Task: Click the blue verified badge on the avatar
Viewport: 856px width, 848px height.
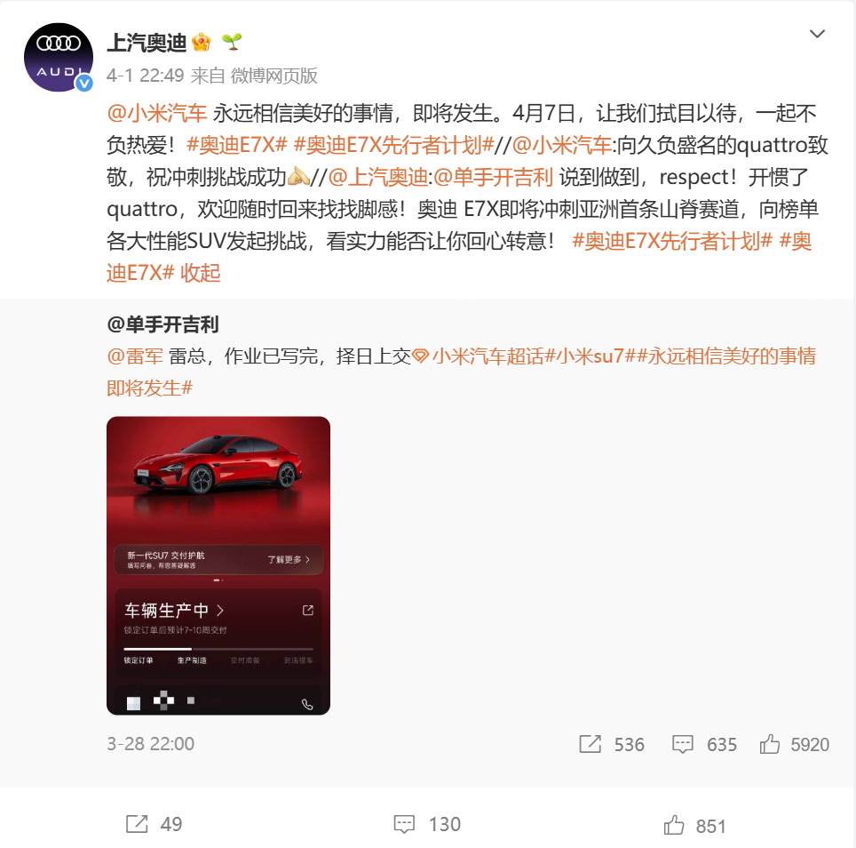Action: (x=84, y=83)
